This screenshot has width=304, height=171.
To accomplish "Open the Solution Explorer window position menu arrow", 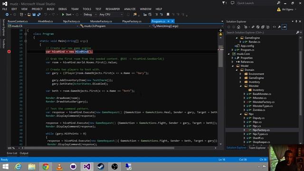I will coord(293,21).
